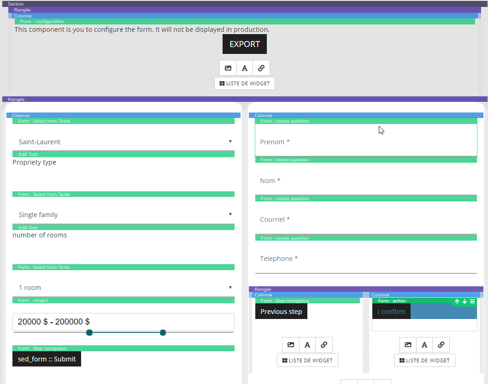Insert image below I confirm column

[408, 345]
